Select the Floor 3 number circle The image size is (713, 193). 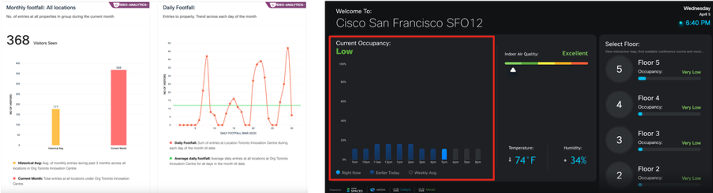pyautogui.click(x=619, y=140)
